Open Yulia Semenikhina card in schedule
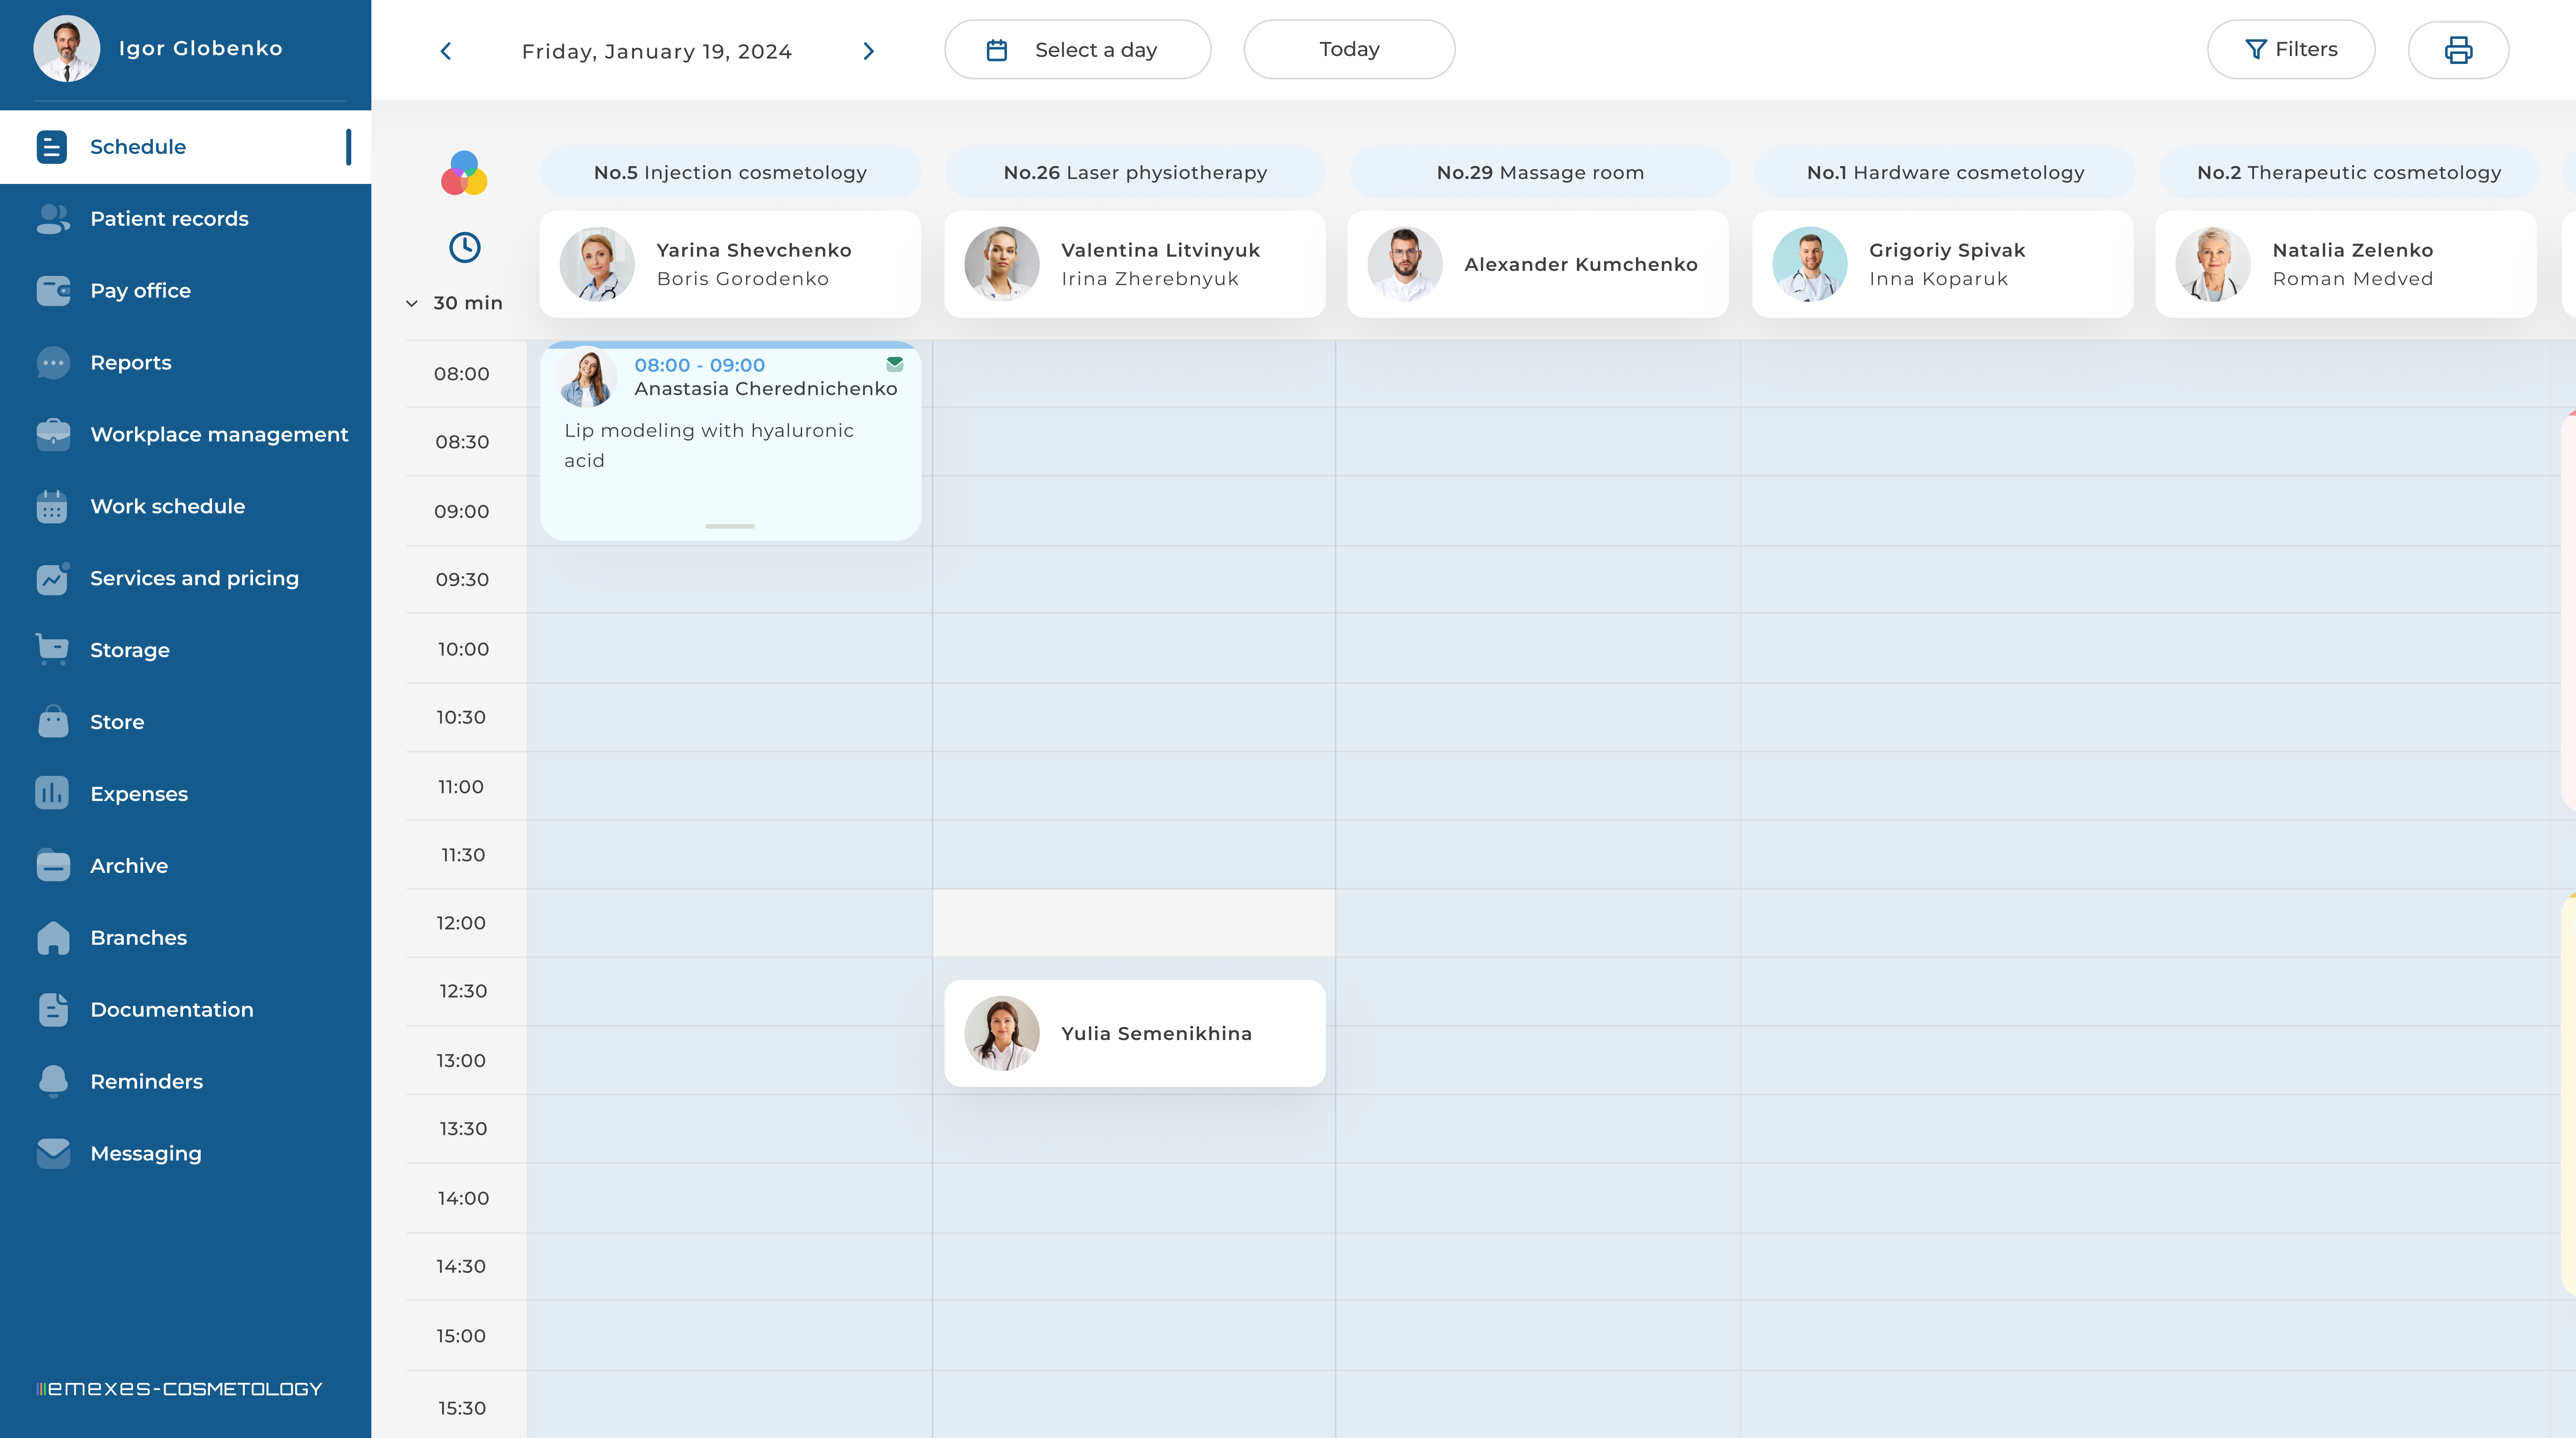The height and width of the screenshot is (1438, 2576). pos(1134,1033)
